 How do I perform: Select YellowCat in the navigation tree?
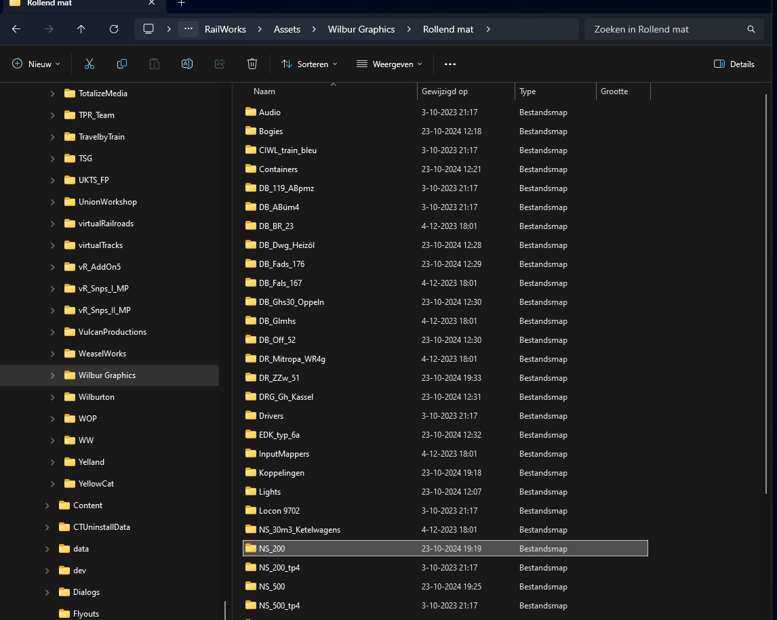coord(96,483)
